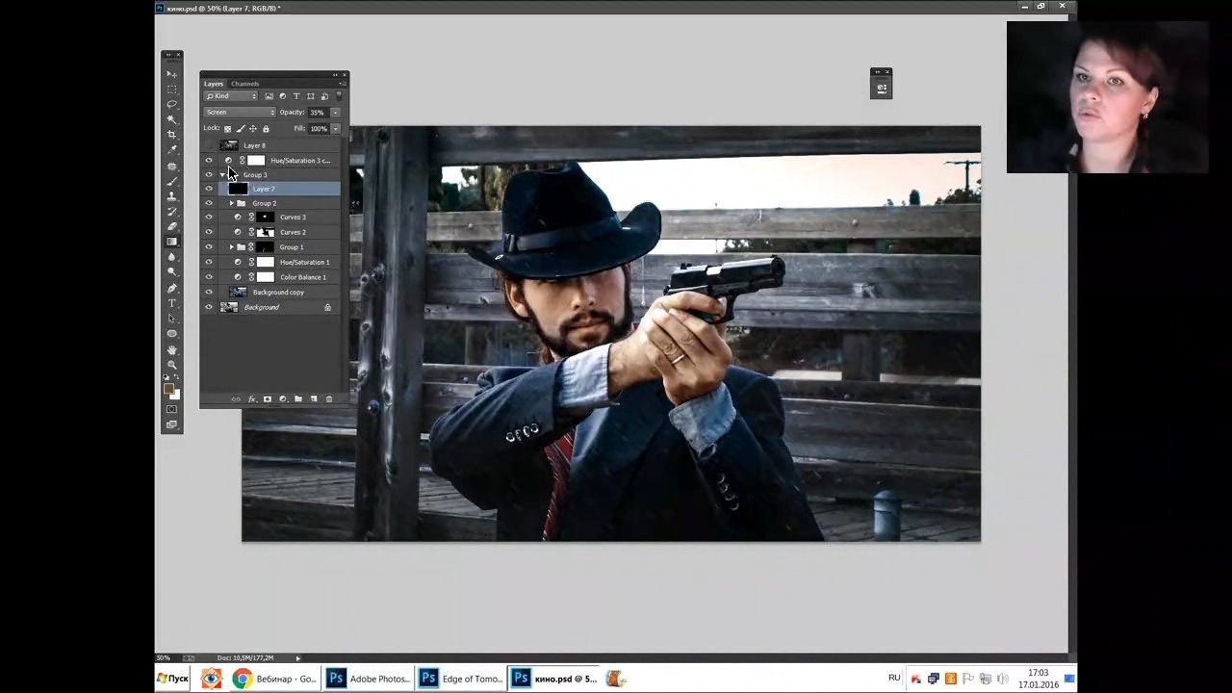Collapse Group 3 in Layers panel
Image resolution: width=1232 pixels, height=693 pixels.
click(x=223, y=175)
